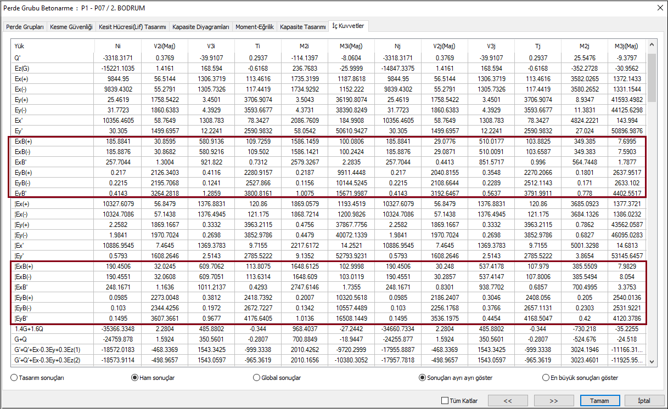The image size is (668, 409).
Task: Open the Kapasite Tasarımı tab
Action: coord(302,27)
